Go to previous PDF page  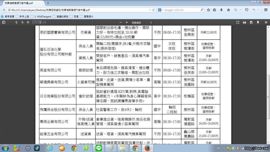(17, 22)
